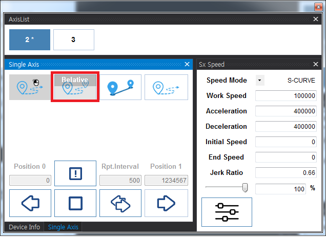Open the Speed Mode dropdown arrow
Image resolution: width=326 pixels, height=237 pixels.
pyautogui.click(x=260, y=81)
